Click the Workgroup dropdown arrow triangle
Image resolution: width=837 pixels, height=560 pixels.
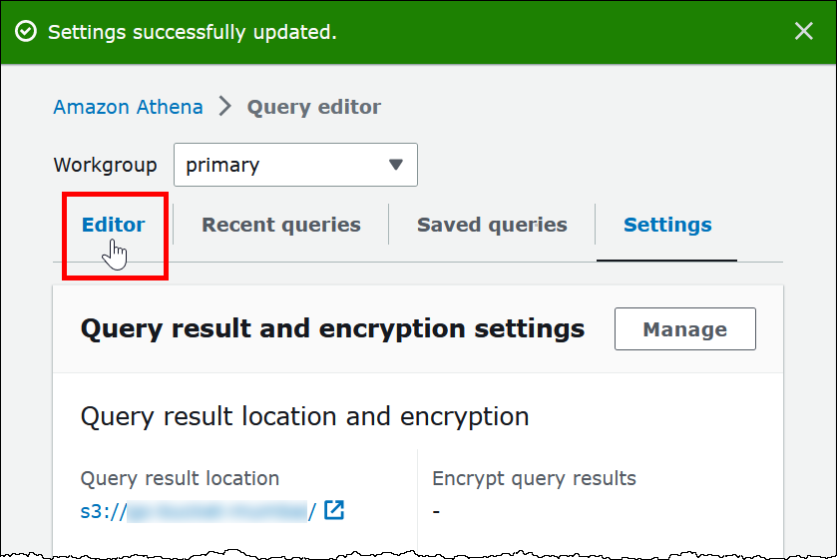396,165
